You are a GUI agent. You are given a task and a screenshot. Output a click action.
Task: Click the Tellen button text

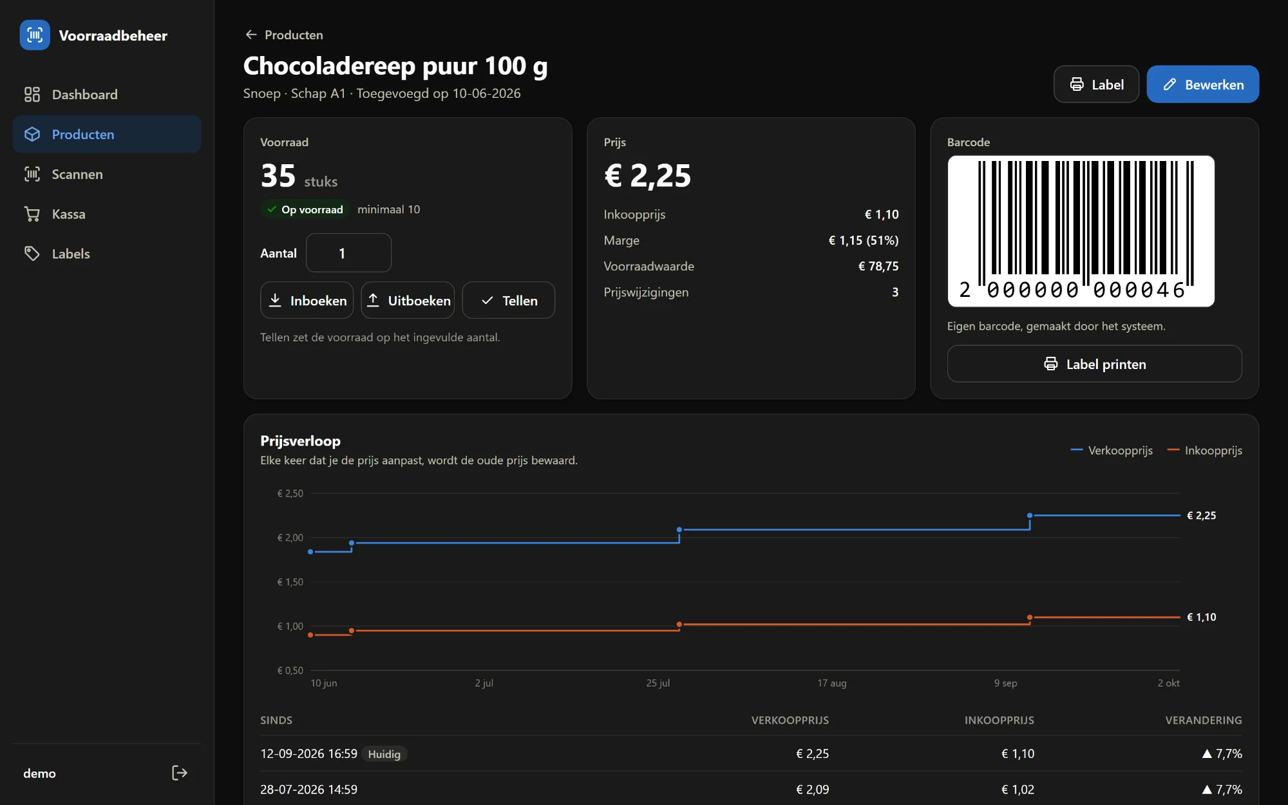(x=520, y=301)
